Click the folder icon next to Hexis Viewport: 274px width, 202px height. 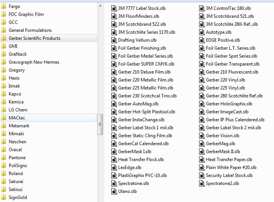(3, 78)
